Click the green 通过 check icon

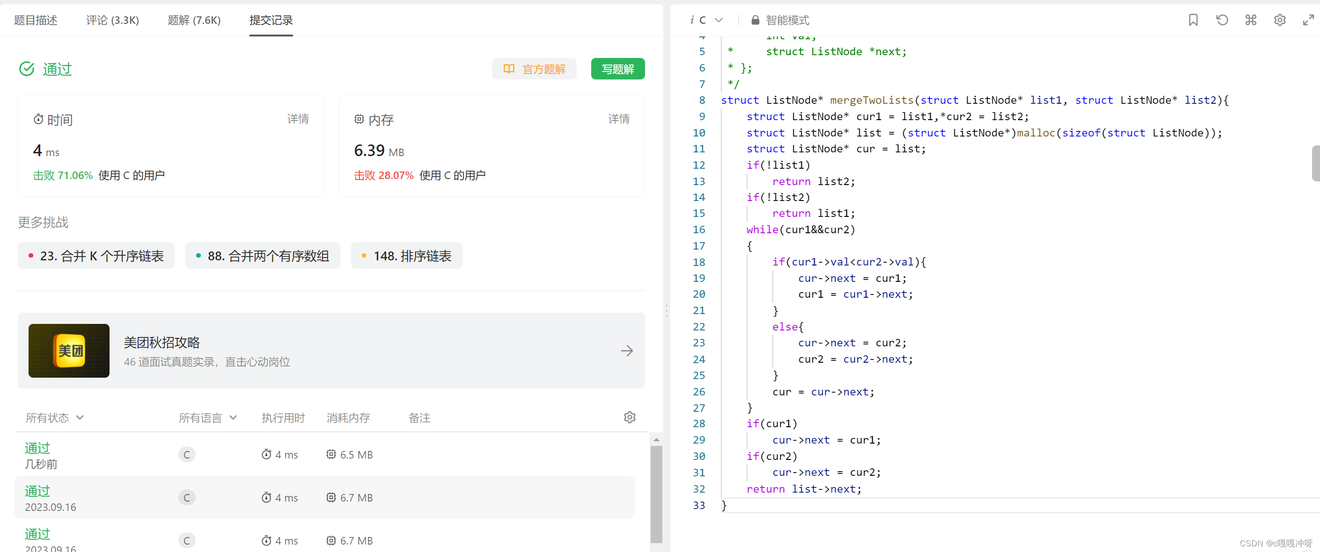[x=27, y=69]
